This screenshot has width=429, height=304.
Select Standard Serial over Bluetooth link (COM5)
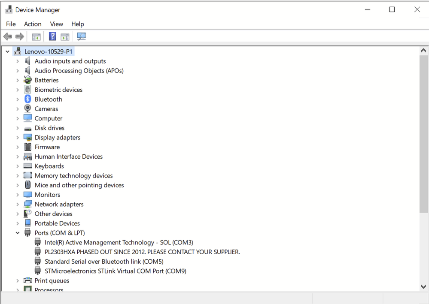(104, 262)
